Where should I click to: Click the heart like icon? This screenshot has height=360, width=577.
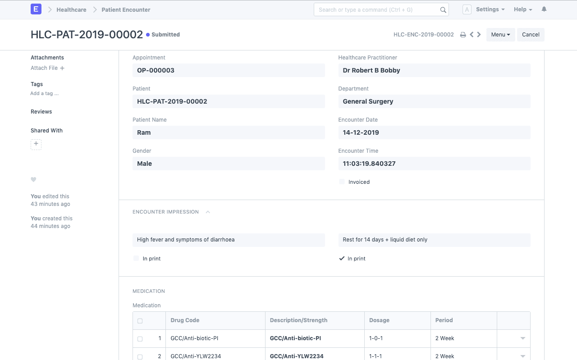[x=33, y=179]
